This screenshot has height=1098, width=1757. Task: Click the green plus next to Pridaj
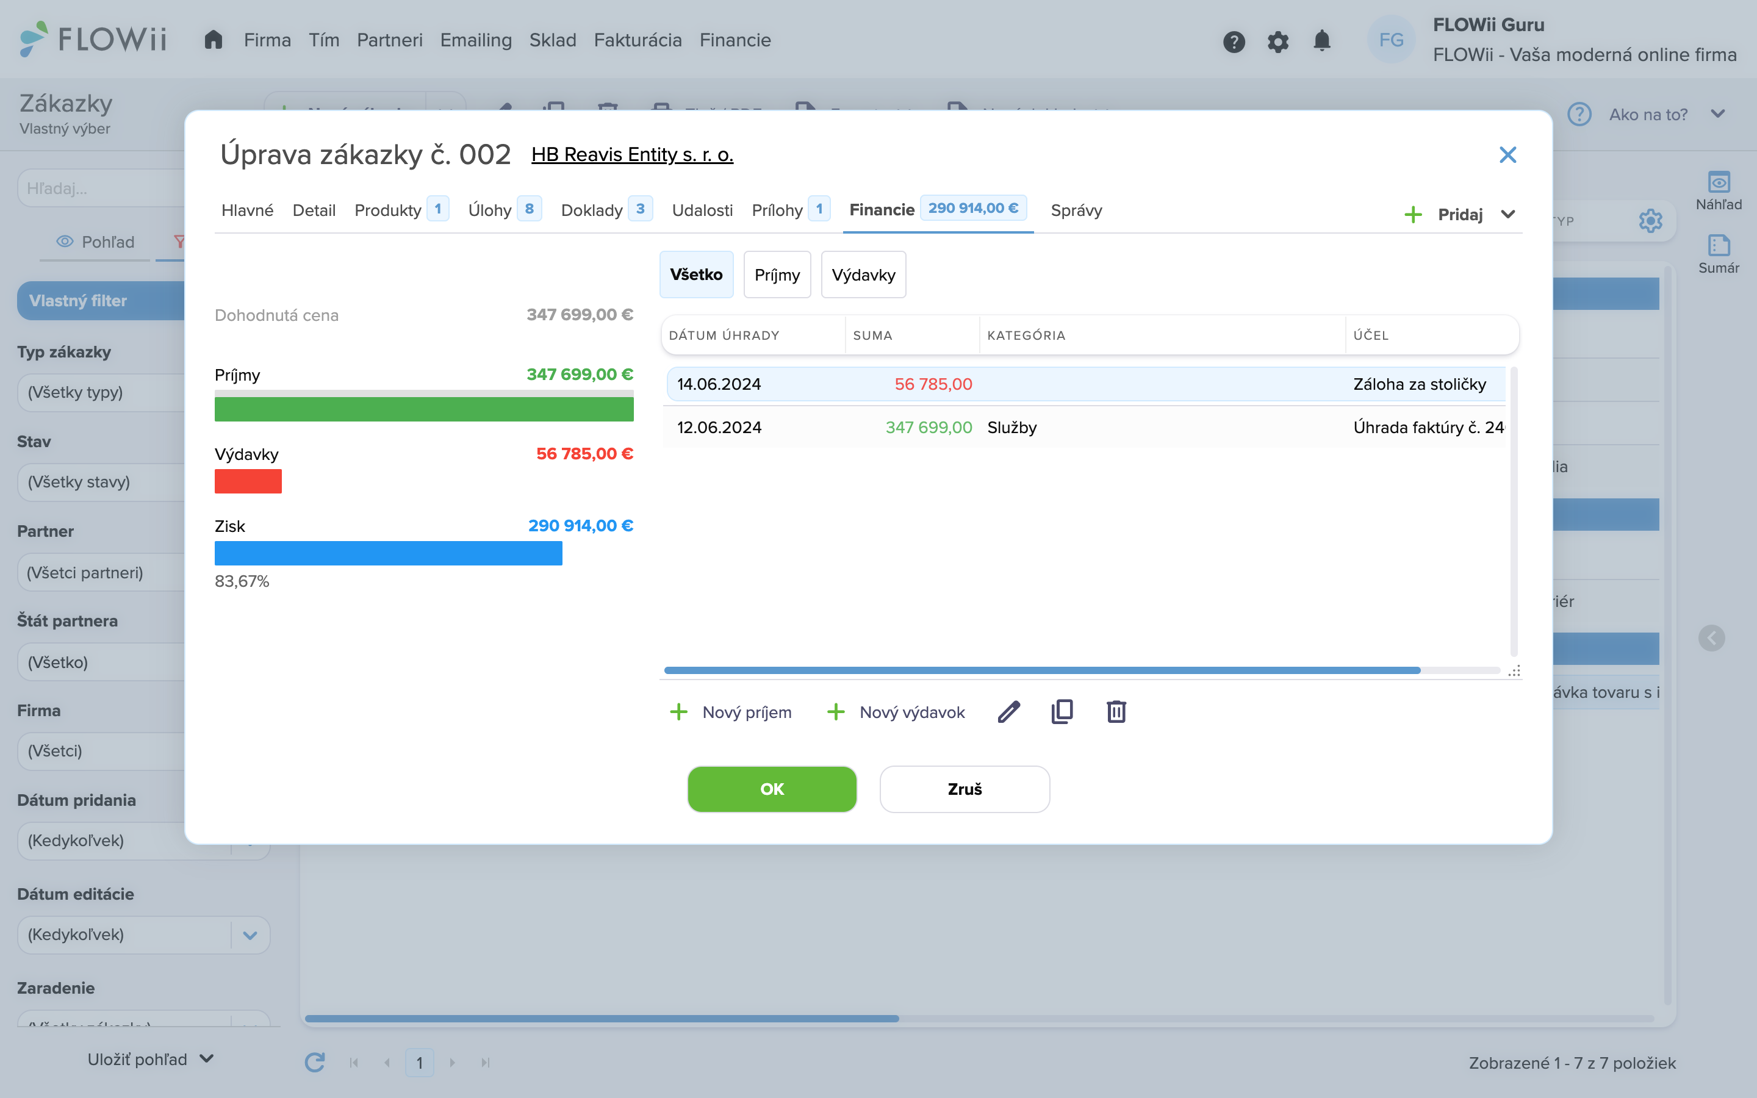[1413, 214]
